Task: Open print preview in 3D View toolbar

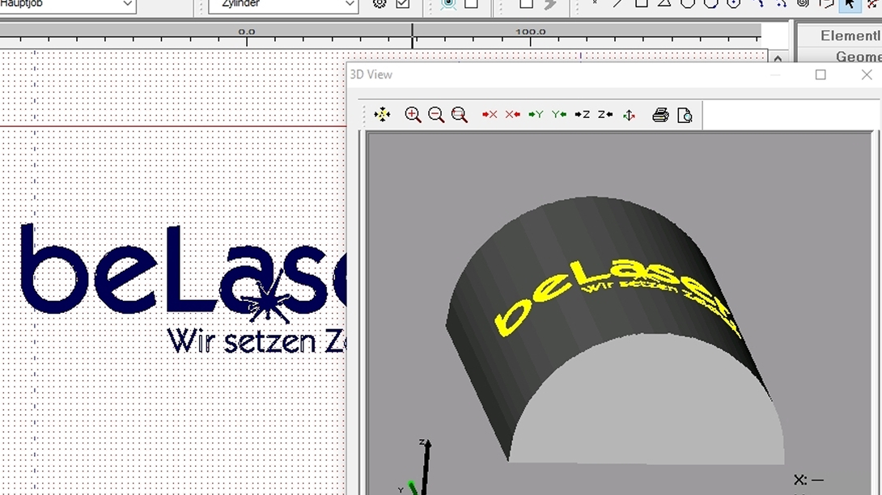Action: pyautogui.click(x=685, y=115)
